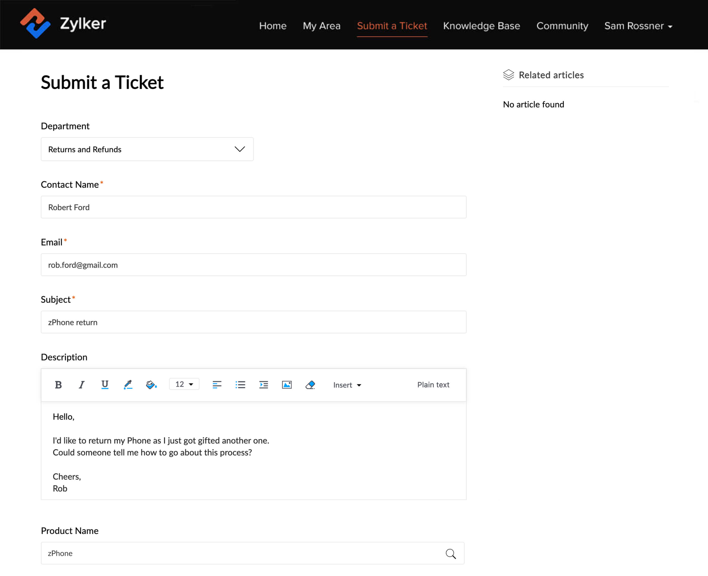708x576 pixels.
Task: Click the indent increase icon
Action: (264, 385)
